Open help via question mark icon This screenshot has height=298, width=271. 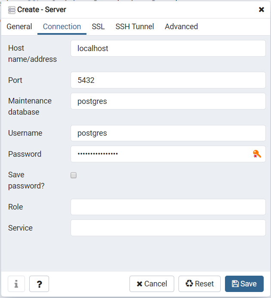[39, 284]
